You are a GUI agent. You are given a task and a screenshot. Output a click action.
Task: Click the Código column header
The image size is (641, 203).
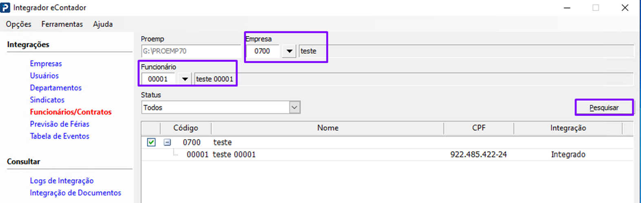pos(186,128)
